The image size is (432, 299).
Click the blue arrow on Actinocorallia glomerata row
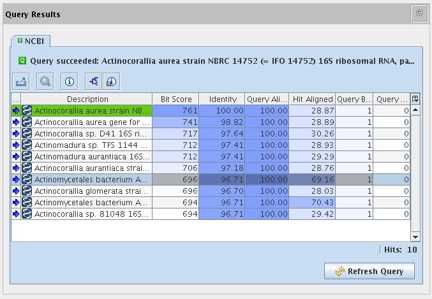click(x=16, y=191)
